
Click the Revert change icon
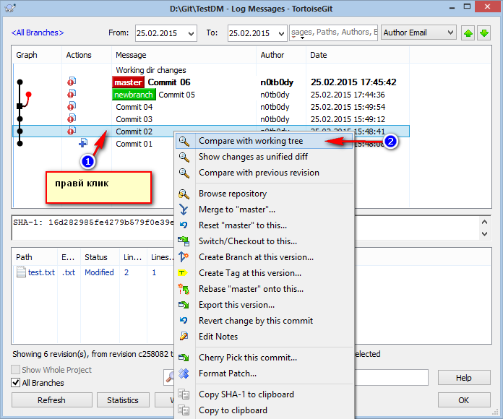point(184,320)
